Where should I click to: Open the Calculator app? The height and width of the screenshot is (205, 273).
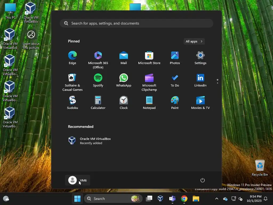(x=98, y=103)
